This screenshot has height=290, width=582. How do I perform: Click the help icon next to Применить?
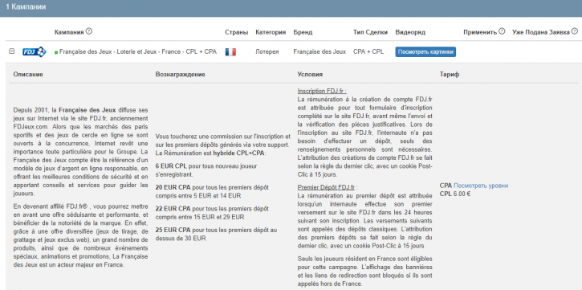click(502, 31)
